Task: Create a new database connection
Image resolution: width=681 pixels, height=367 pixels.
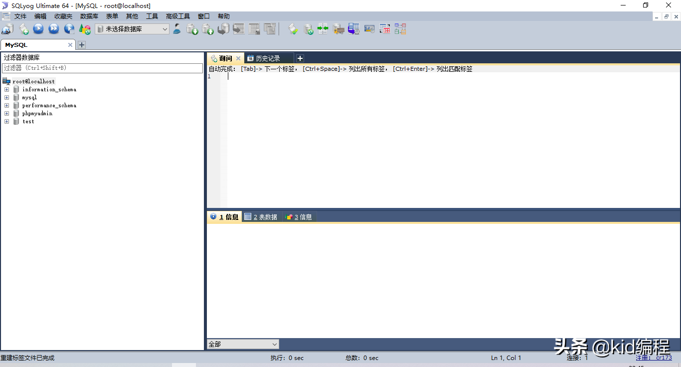Action: click(x=7, y=28)
